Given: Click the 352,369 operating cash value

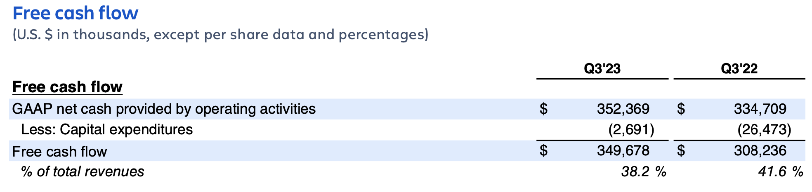Looking at the screenshot, I should 623,109.
